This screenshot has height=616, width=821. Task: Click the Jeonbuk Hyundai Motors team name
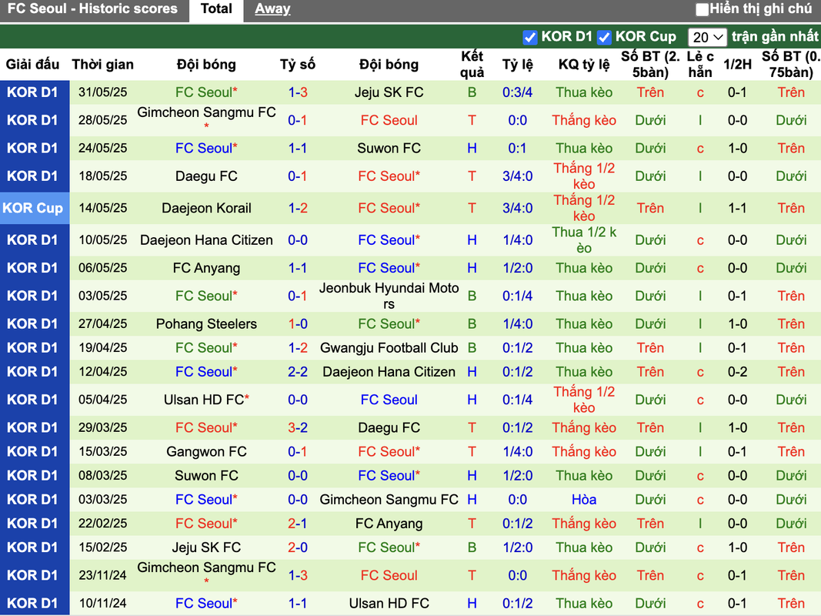coord(389,296)
